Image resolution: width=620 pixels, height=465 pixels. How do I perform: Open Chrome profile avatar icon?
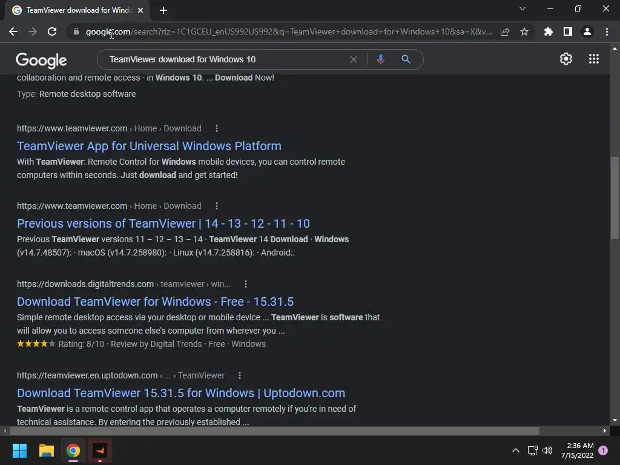[x=587, y=31]
